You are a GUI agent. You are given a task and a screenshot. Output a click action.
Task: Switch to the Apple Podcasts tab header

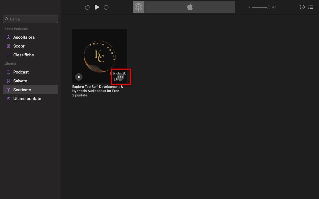[x=138, y=7]
